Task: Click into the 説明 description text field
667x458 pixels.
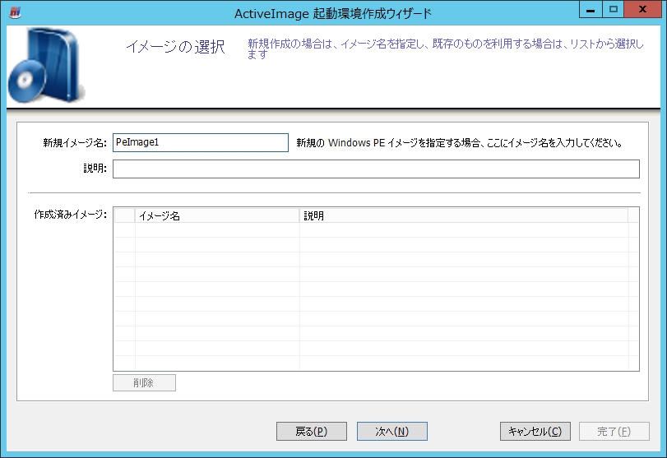Action: coord(376,169)
